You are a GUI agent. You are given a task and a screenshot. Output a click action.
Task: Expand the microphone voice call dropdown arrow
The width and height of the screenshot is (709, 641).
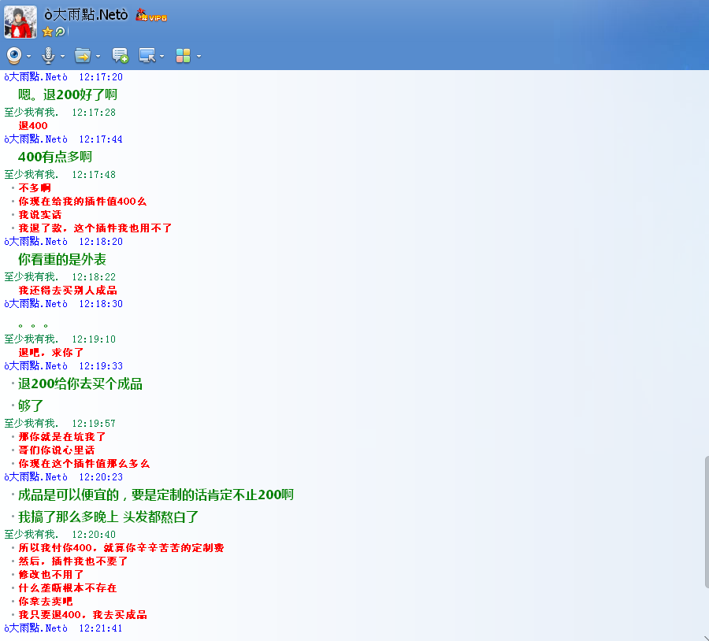pos(62,56)
